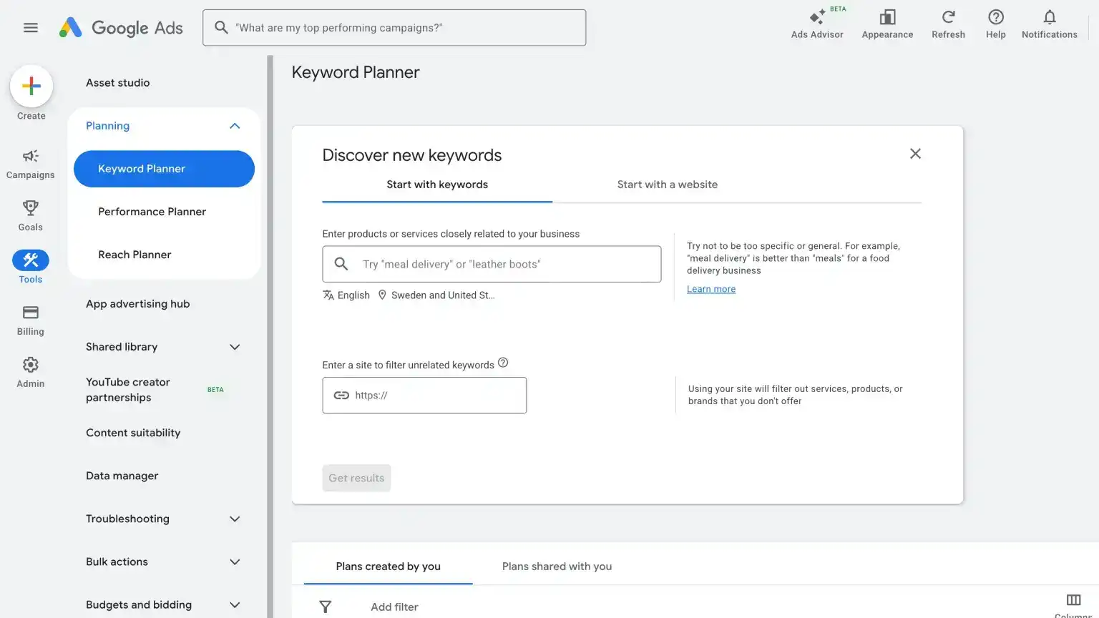This screenshot has height=618, width=1099.
Task: Focus the top campaigns search box
Action: tap(394, 28)
